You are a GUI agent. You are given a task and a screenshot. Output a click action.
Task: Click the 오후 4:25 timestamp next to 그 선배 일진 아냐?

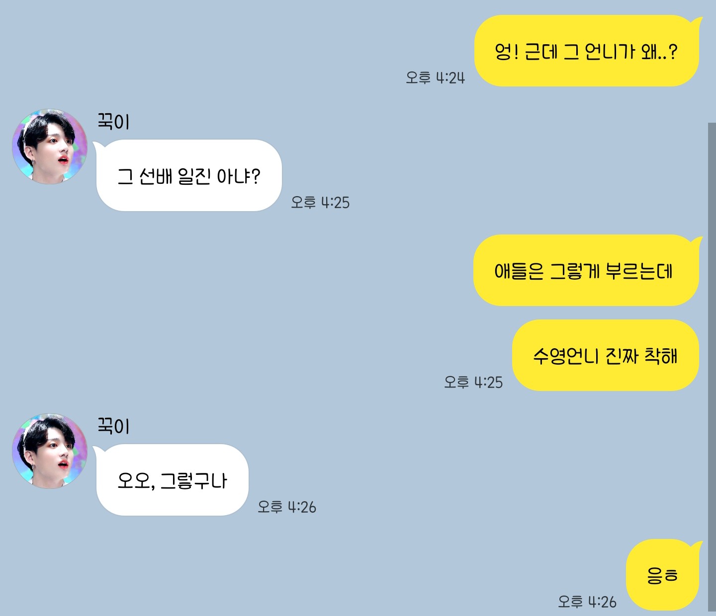[320, 202]
